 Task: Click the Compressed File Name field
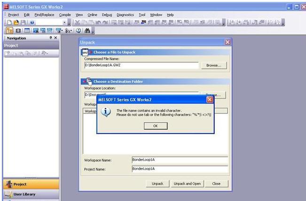(141, 66)
